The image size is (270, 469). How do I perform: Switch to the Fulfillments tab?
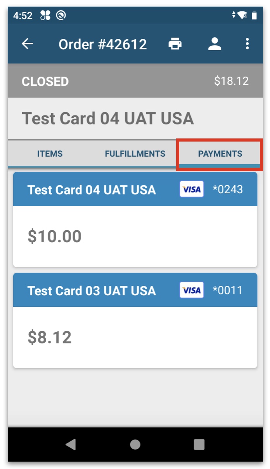pos(135,154)
